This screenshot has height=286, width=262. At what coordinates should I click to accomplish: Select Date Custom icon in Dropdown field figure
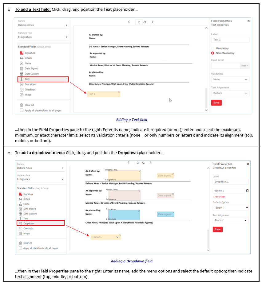[20, 214]
